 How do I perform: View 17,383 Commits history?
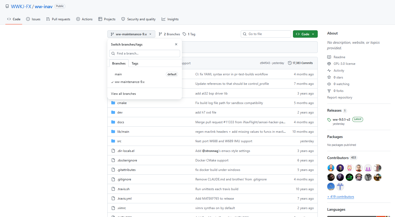tap(300, 63)
